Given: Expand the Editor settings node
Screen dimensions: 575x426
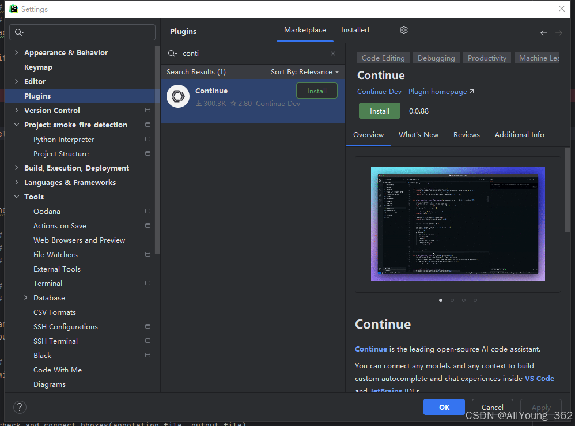Looking at the screenshot, I should (x=17, y=81).
